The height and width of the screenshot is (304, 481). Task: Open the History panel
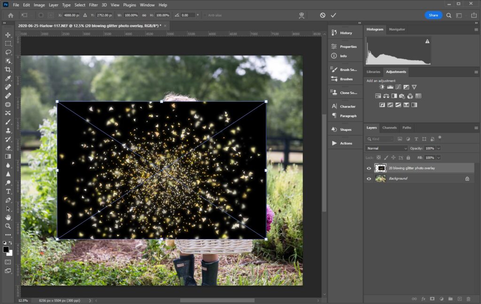pos(345,33)
